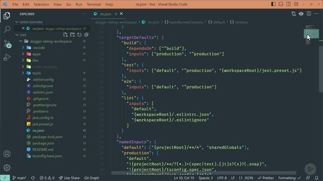
Task: Open editor More Actions ellipsis
Action: tap(316, 14)
